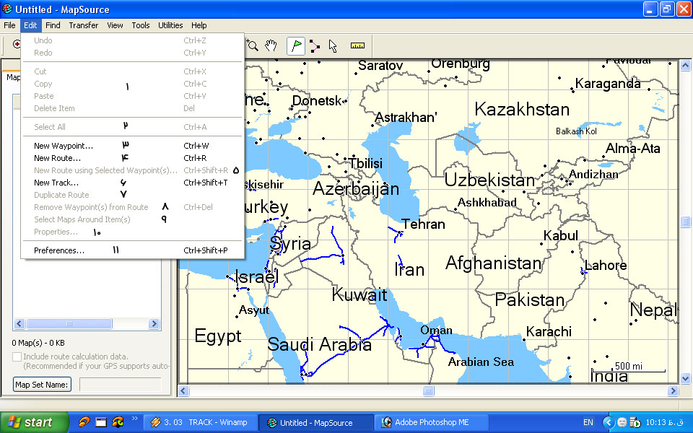The width and height of the screenshot is (693, 433).
Task: Click the EN language indicator
Action: point(588,422)
